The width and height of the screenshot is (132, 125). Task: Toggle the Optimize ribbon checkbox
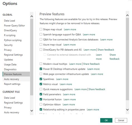click(41, 104)
